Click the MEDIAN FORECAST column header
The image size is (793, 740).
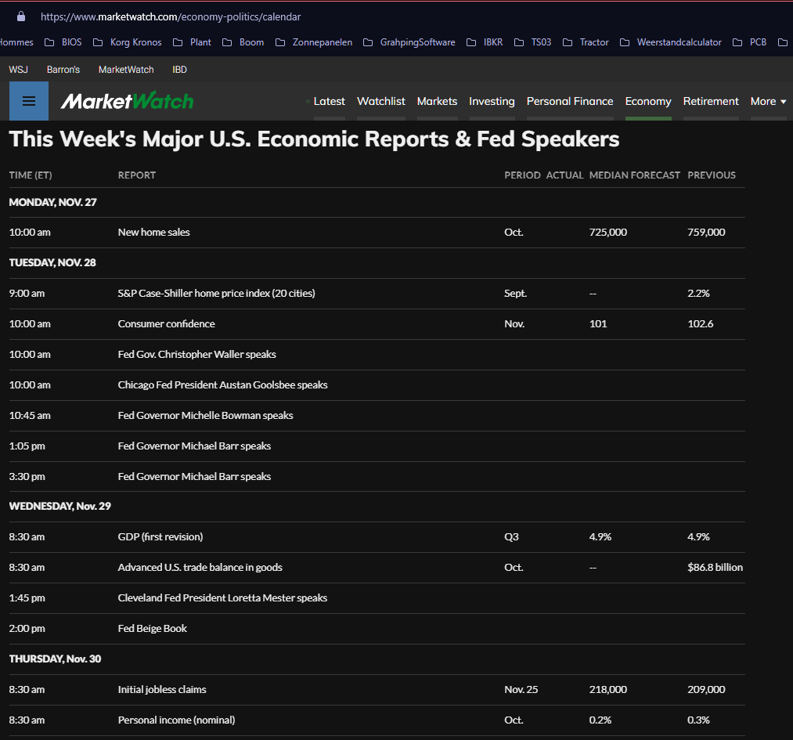pos(635,175)
